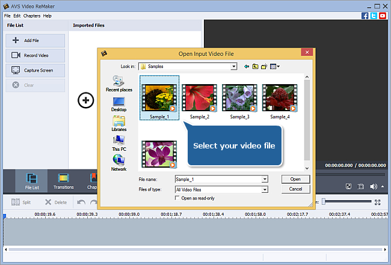Click the Undo arrow icon
The height and width of the screenshot is (265, 391).
point(81,203)
